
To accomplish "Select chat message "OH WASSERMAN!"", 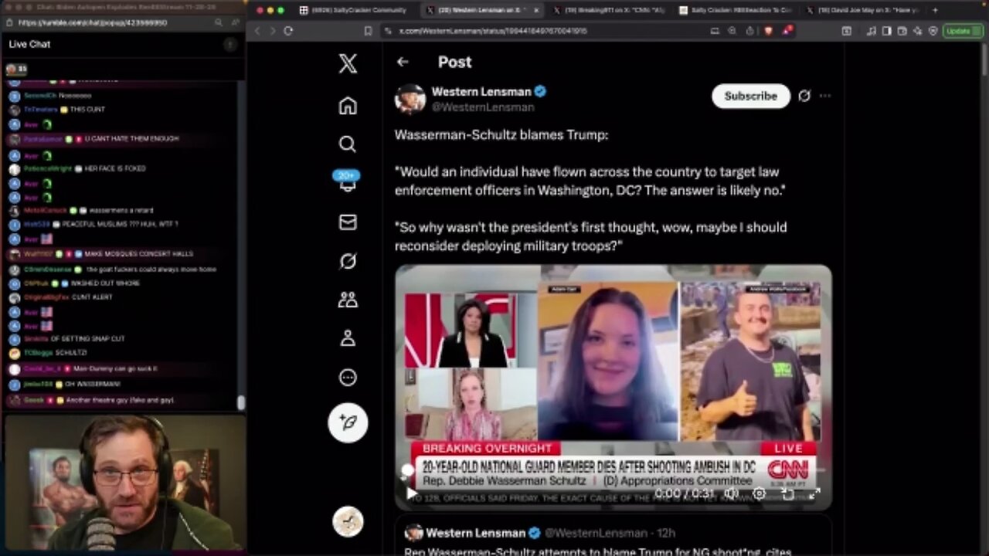I will point(92,384).
